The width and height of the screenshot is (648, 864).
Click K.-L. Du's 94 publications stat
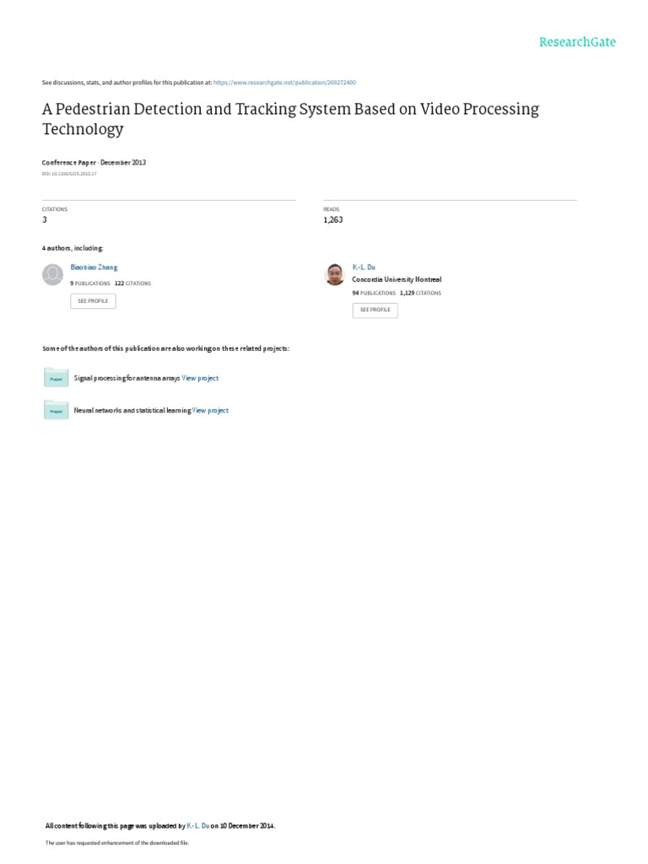(374, 293)
